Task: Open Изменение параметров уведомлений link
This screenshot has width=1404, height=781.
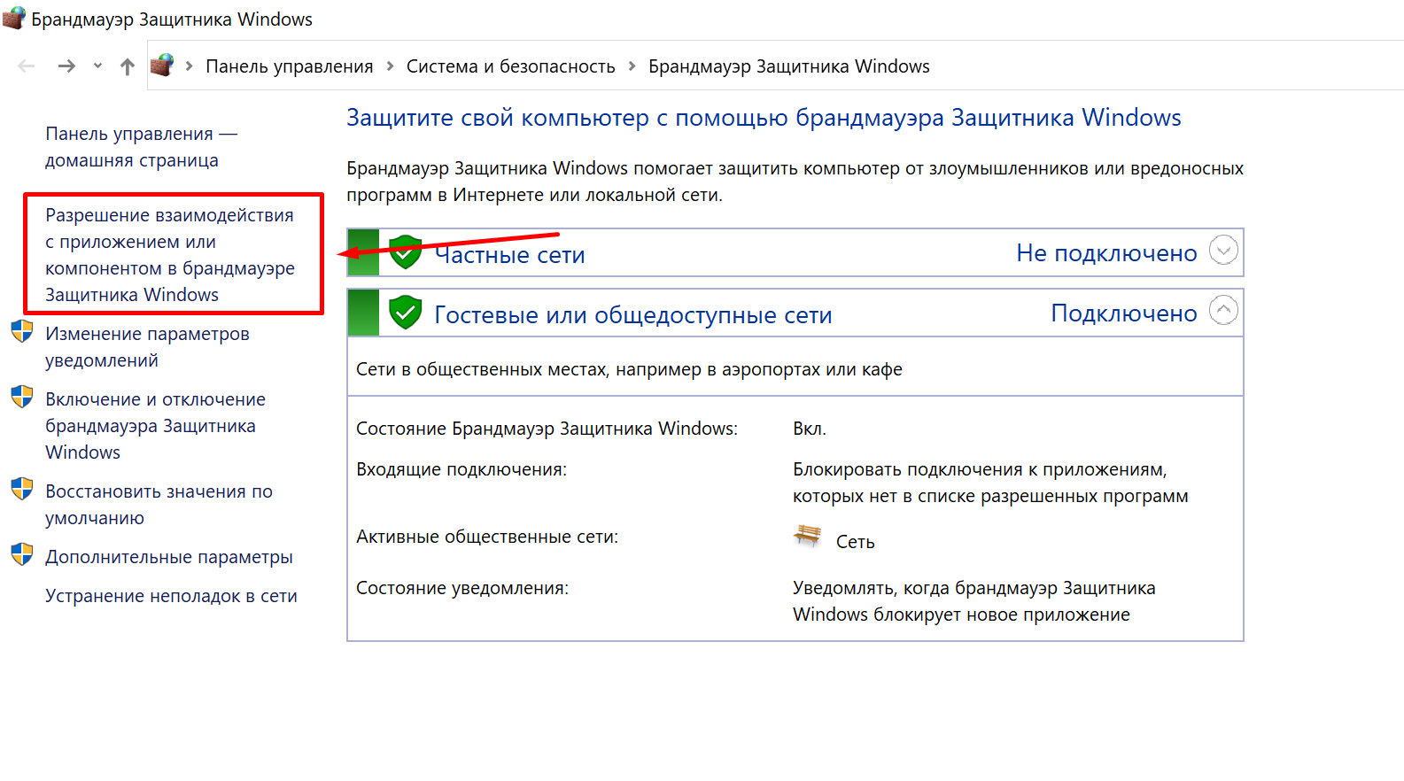Action: (x=147, y=347)
